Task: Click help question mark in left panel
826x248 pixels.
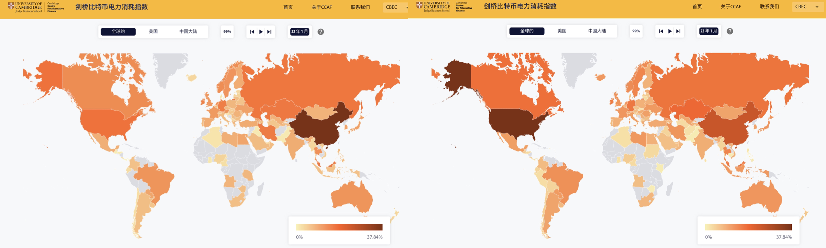Action: [320, 32]
